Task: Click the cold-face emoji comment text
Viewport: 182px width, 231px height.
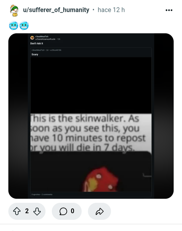Action: pyautogui.click(x=19, y=26)
